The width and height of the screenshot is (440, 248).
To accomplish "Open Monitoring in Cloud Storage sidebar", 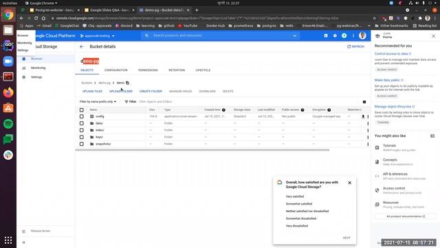I will [x=38, y=68].
